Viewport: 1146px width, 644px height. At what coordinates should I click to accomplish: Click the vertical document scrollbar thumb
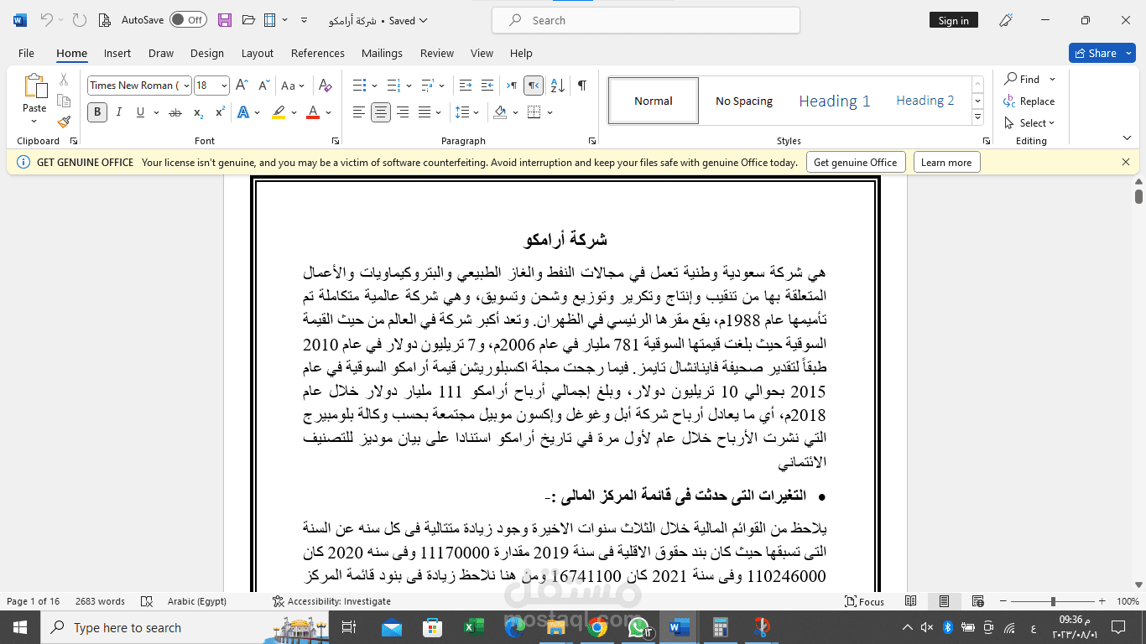pyautogui.click(x=1138, y=196)
